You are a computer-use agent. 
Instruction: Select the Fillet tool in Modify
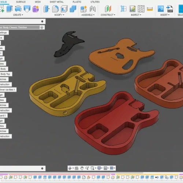[55, 9]
